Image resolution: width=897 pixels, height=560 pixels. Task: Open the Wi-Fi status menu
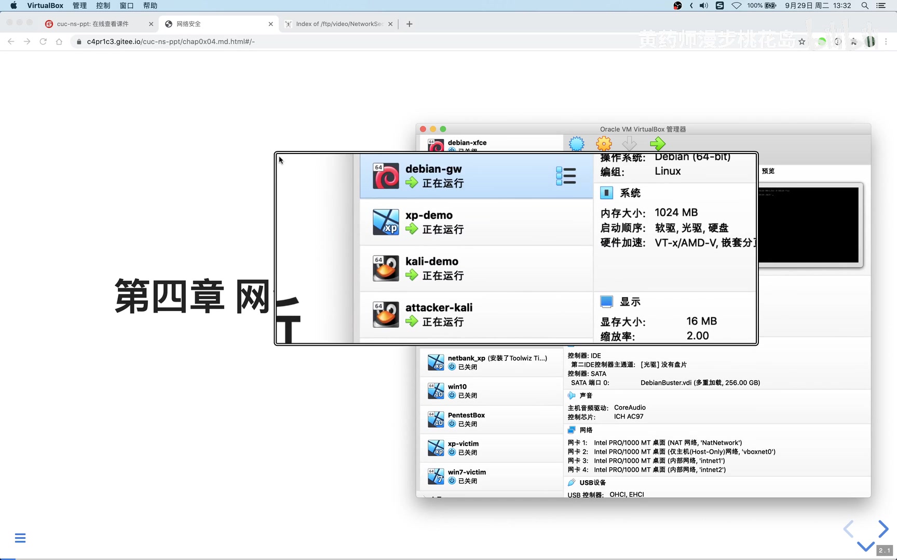(x=736, y=6)
